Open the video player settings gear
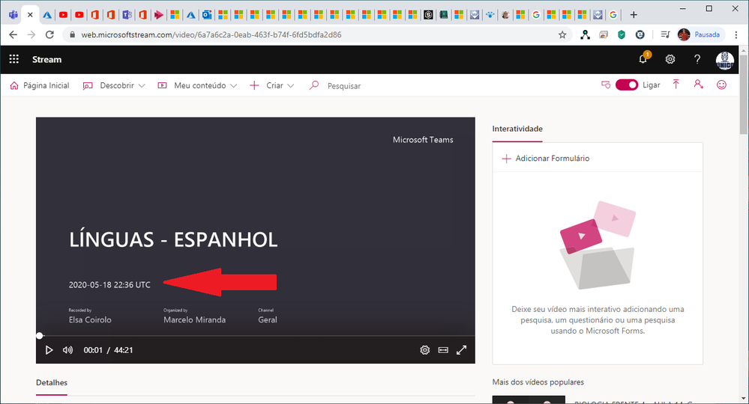Image resolution: width=749 pixels, height=404 pixels. tap(424, 350)
